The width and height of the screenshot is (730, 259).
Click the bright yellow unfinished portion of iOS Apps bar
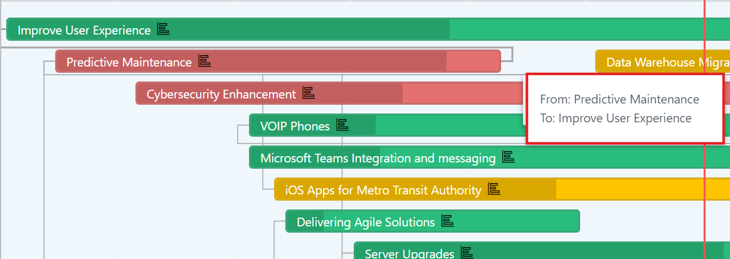pos(630,189)
